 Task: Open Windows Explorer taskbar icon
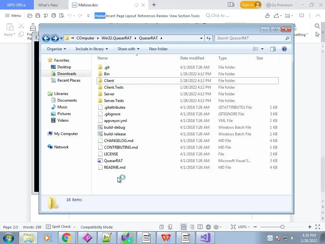[x=28, y=238]
